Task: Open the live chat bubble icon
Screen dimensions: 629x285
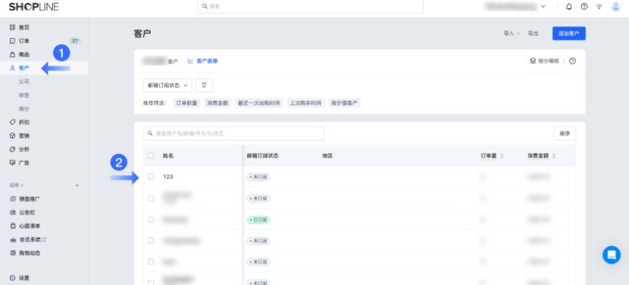Action: click(x=611, y=254)
